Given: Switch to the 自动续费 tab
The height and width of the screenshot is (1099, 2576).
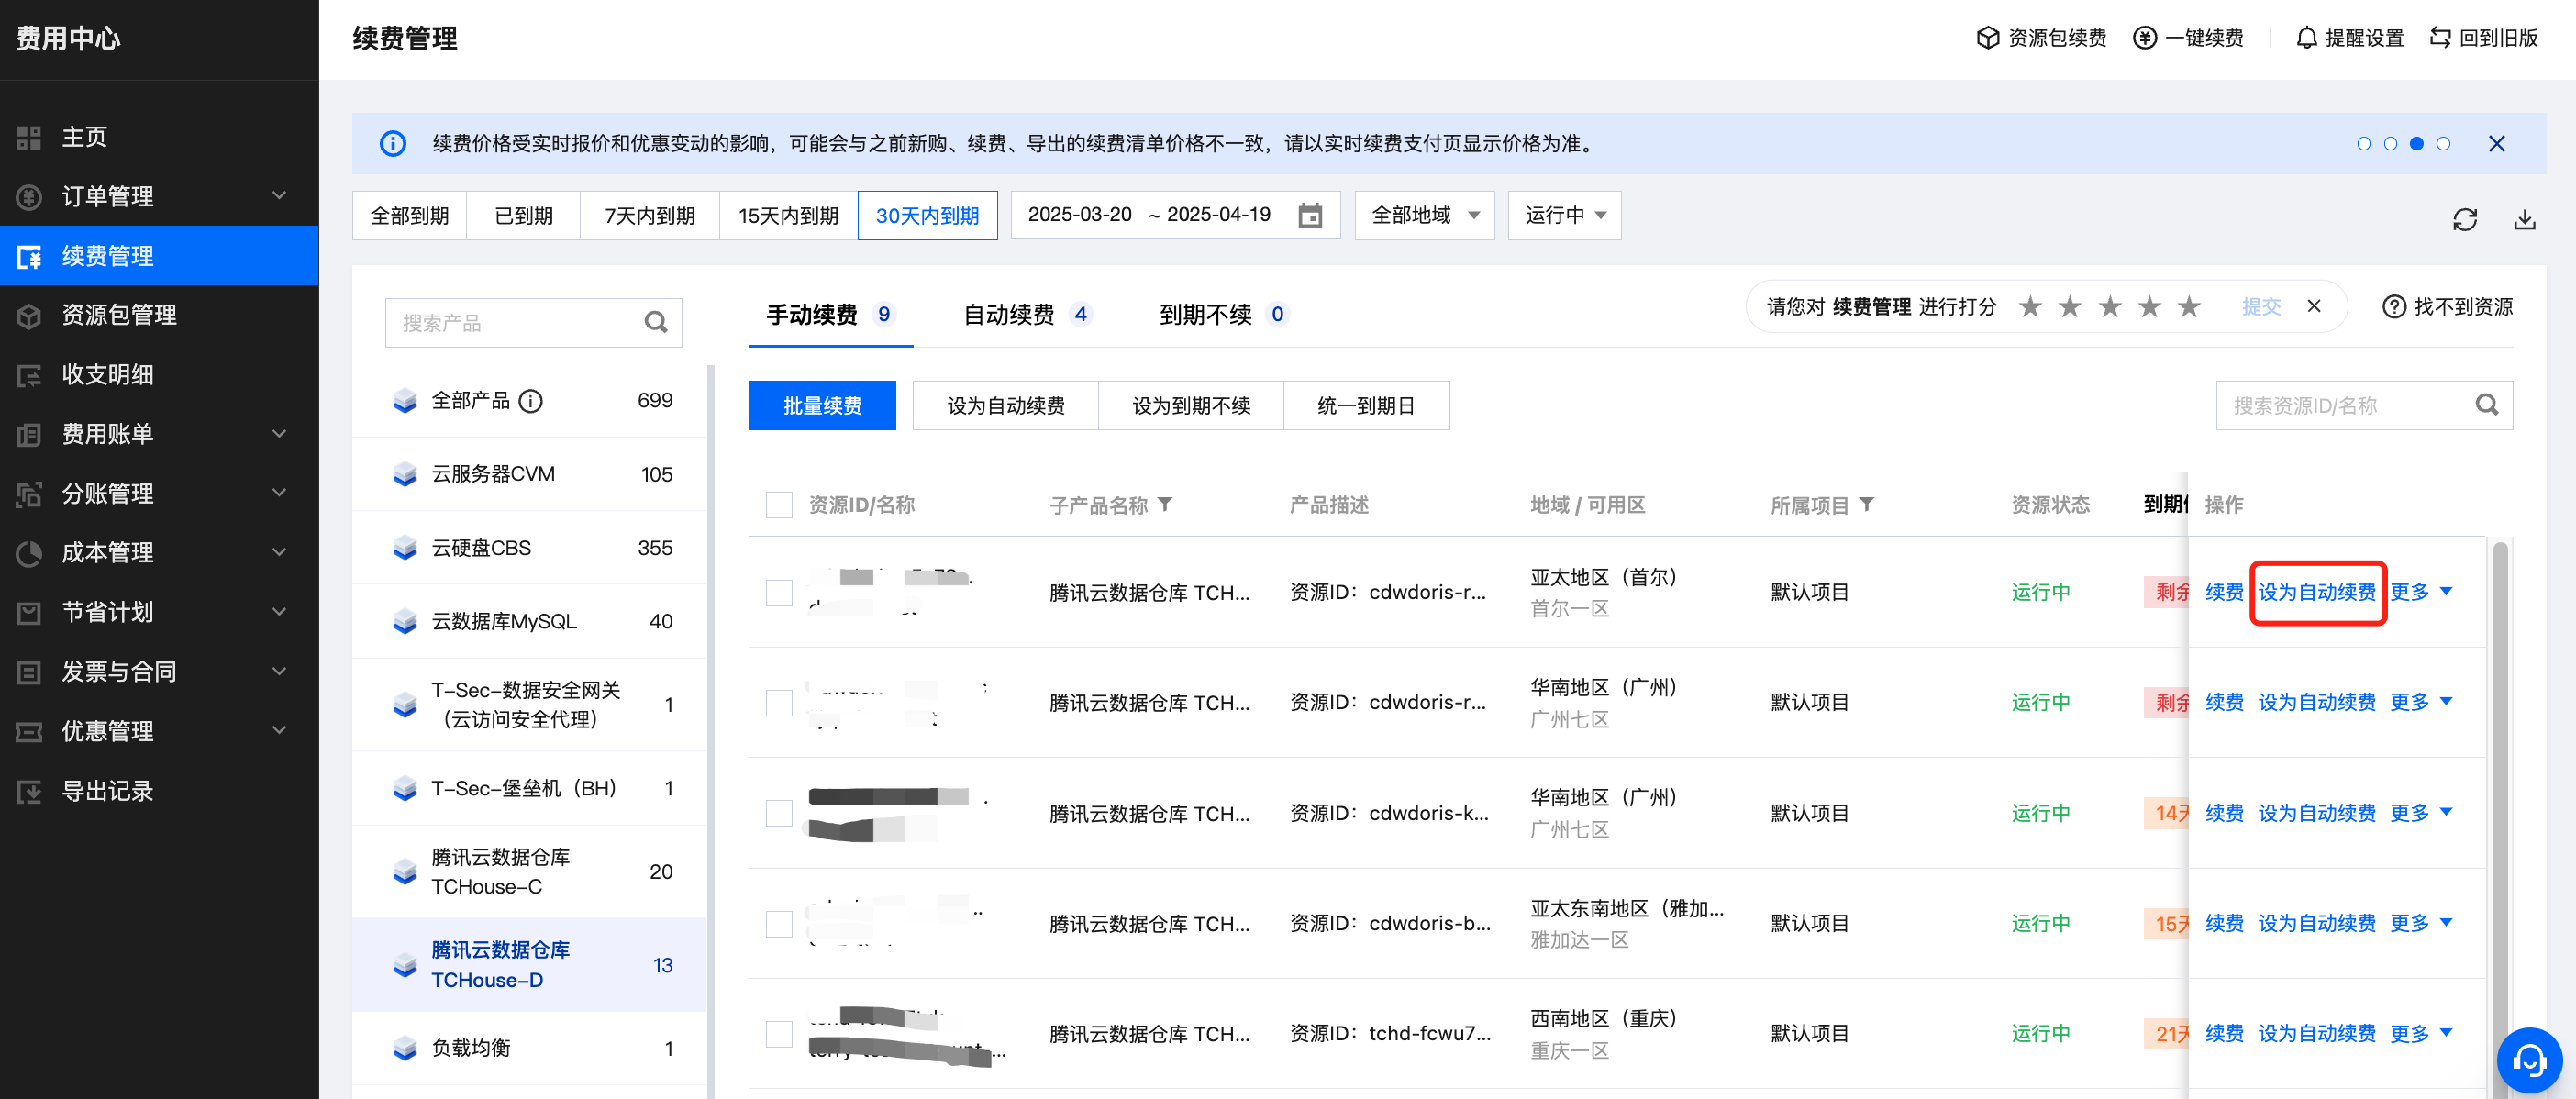Looking at the screenshot, I should tap(1008, 314).
